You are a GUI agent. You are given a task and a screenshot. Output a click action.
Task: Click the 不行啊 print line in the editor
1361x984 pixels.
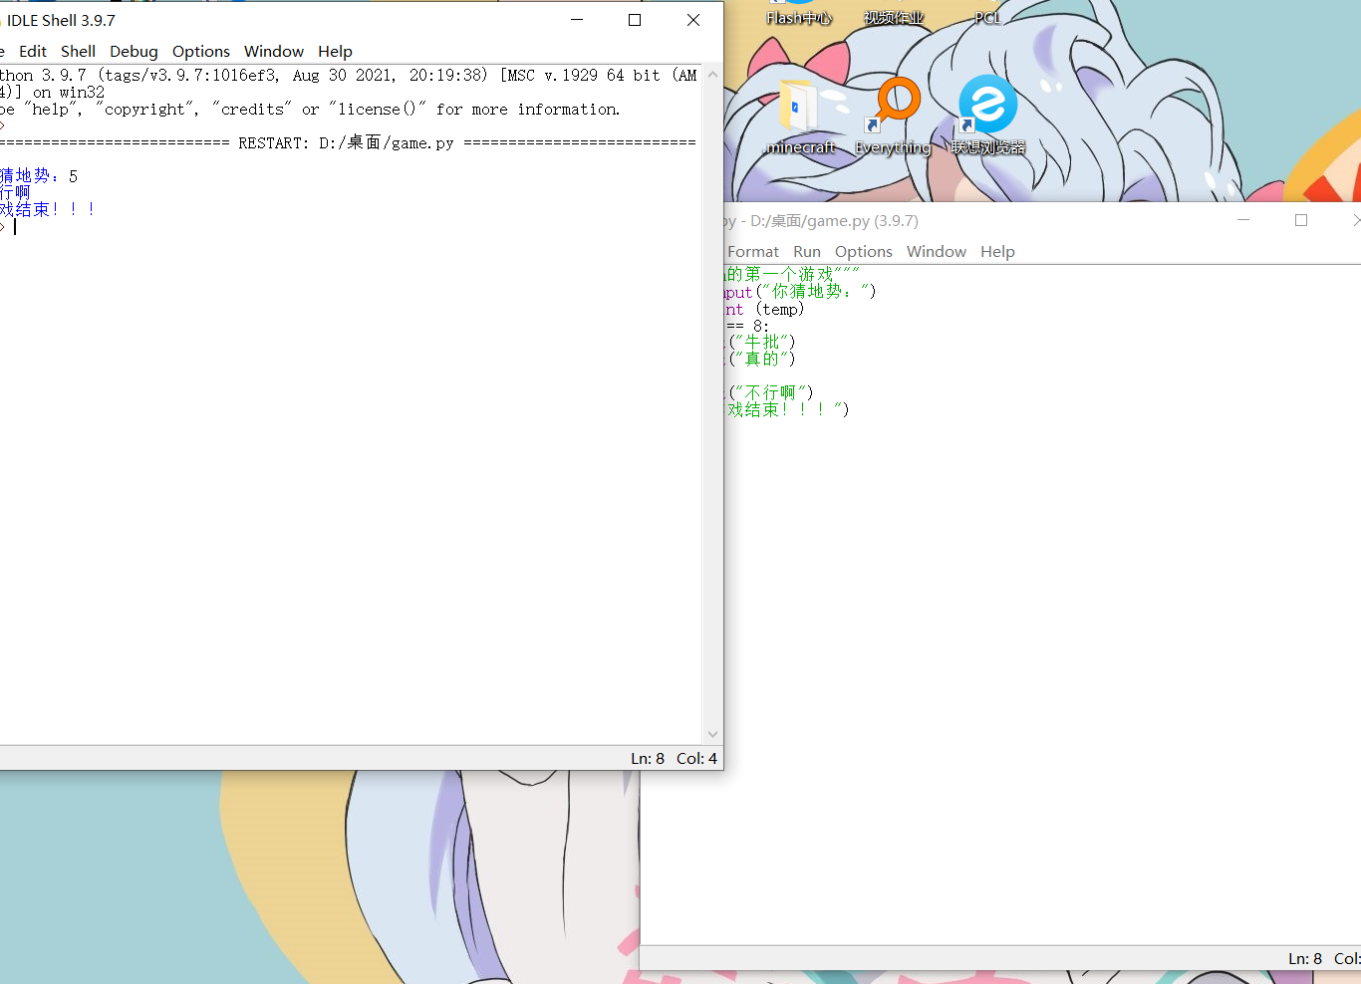click(770, 392)
